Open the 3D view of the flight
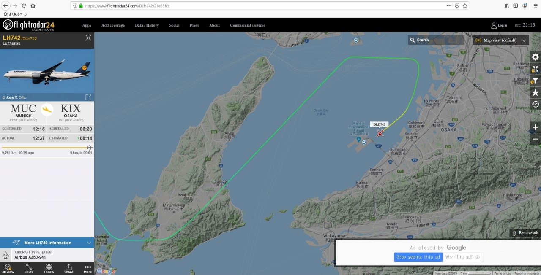Viewport: 541px width, 275px height. [8, 269]
